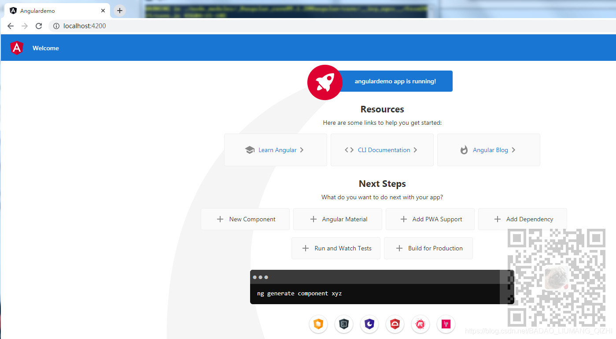The width and height of the screenshot is (616, 339).
Task: Open the orange Angular Animations icon link
Action: 318,324
